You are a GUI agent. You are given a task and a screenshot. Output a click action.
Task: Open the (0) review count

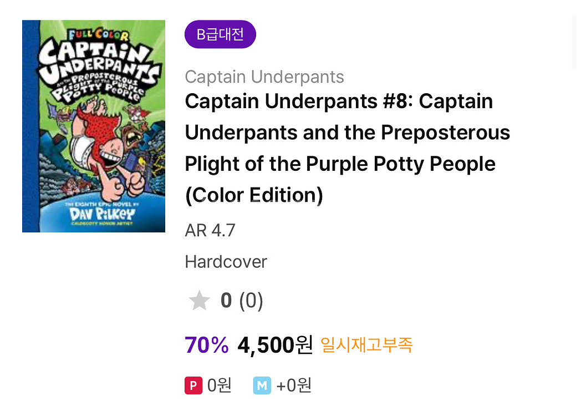pos(251,301)
